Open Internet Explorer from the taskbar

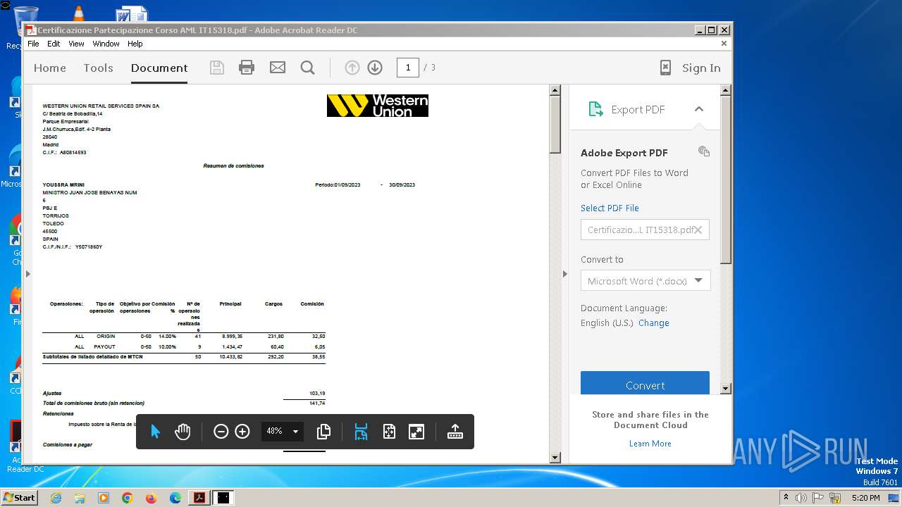pos(56,498)
